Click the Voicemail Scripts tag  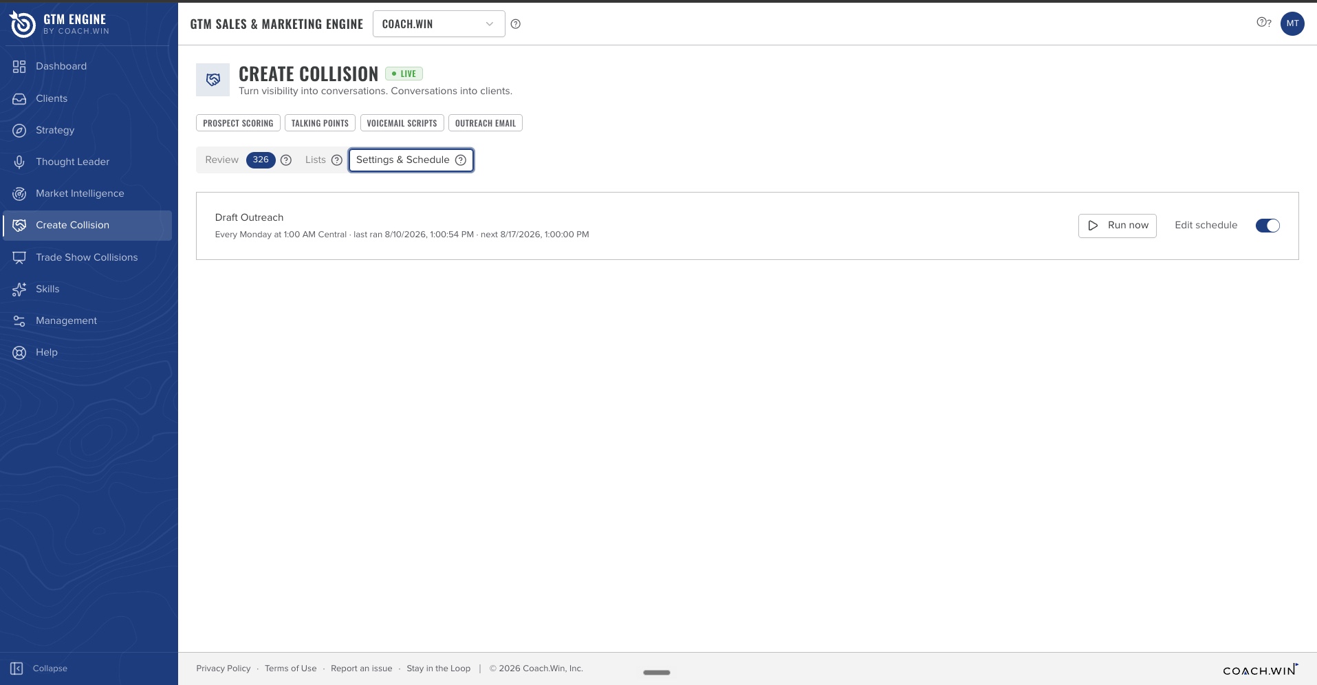click(402, 123)
